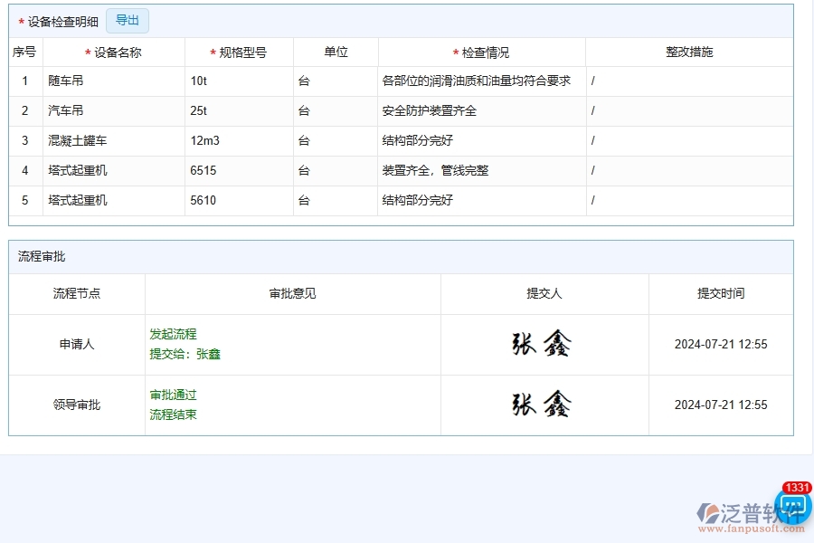This screenshot has width=814, height=543.
Task: Click 提交给：张鑫 link
Action: 187,354
